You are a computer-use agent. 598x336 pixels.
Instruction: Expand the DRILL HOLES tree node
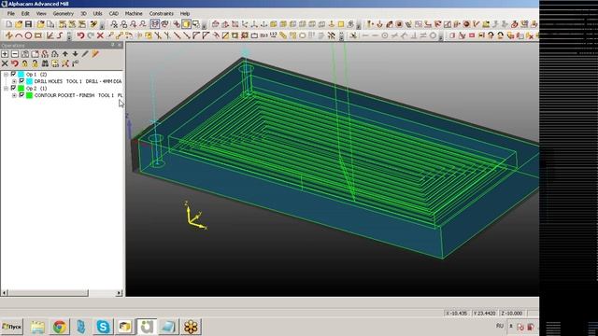tap(14, 81)
